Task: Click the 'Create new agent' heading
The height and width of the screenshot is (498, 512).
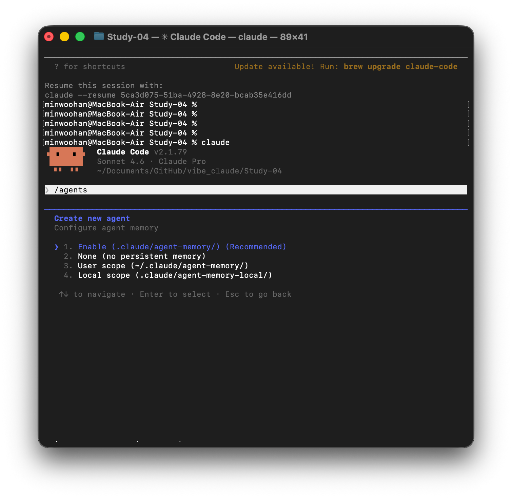Action: 92,219
